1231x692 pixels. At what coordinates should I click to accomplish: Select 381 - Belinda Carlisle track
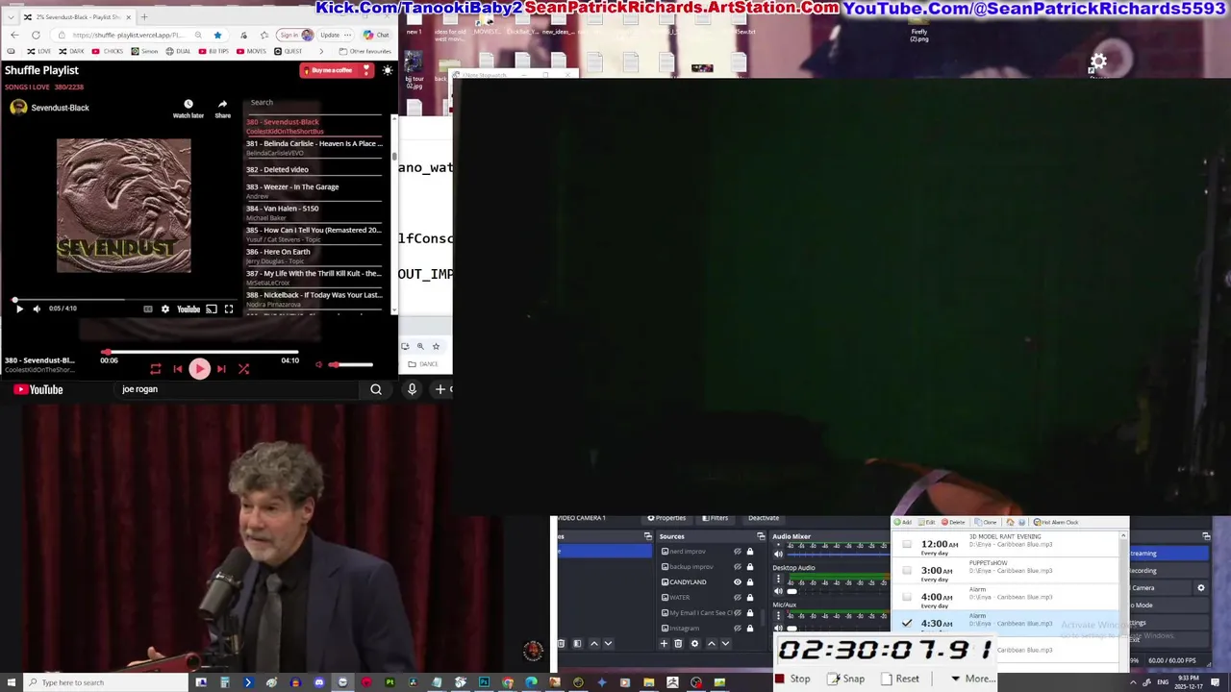click(x=314, y=147)
